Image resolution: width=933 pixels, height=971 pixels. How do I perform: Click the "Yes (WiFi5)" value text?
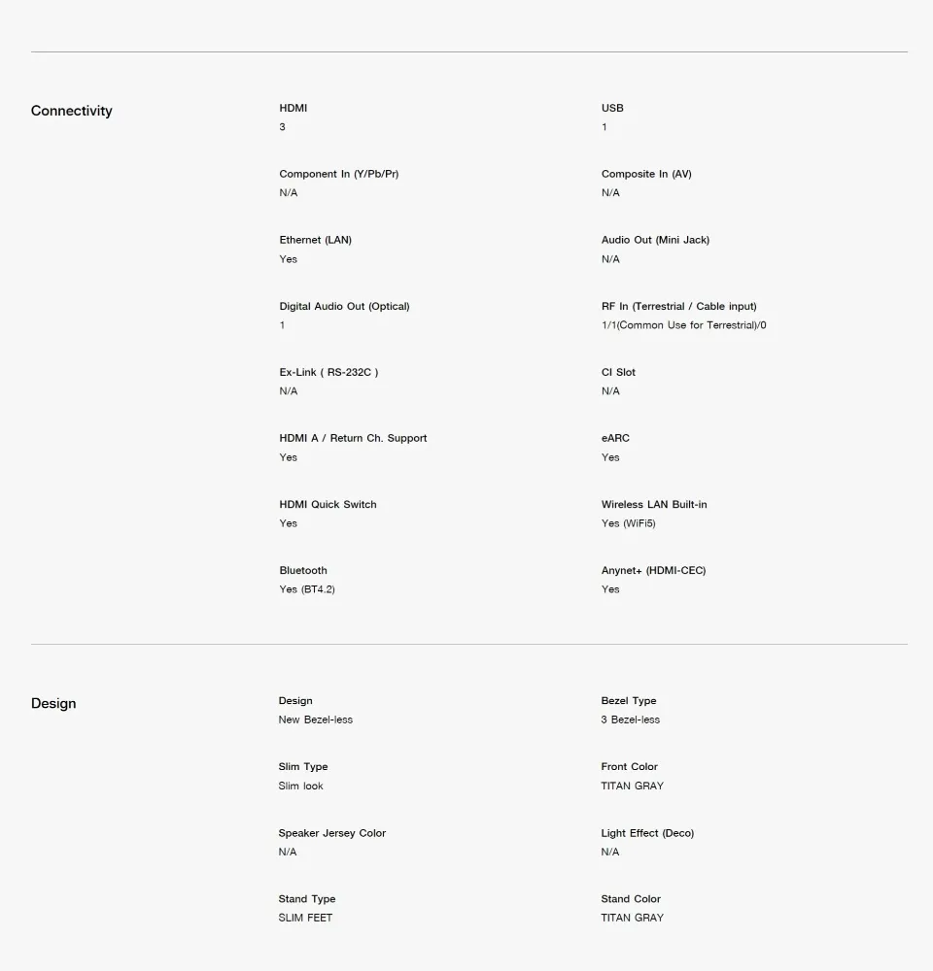coord(628,523)
